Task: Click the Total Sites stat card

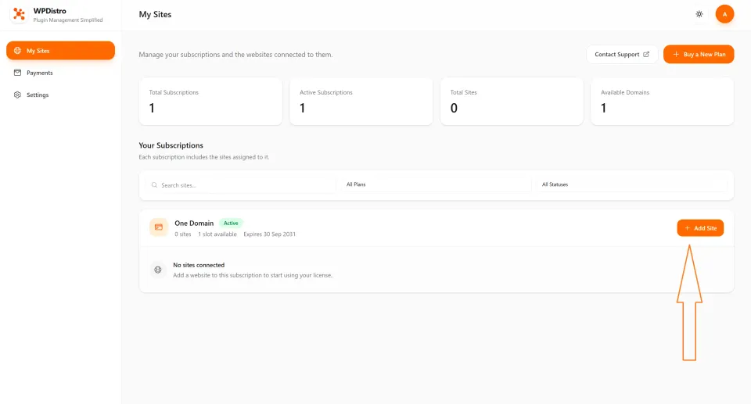Action: (512, 102)
